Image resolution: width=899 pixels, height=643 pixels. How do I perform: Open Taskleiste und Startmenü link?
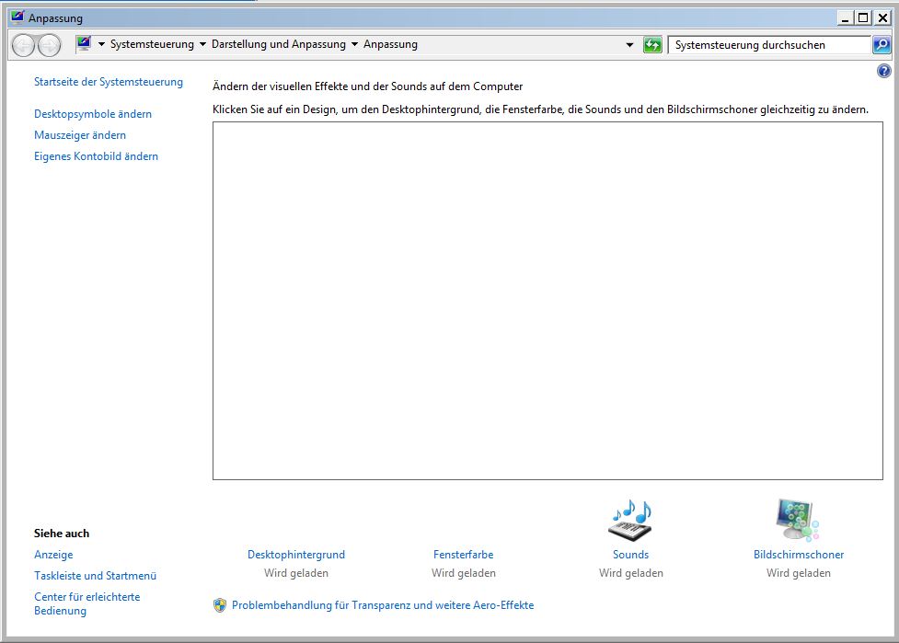pyautogui.click(x=95, y=576)
